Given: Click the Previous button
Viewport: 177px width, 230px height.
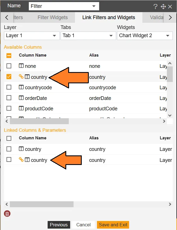Looking at the screenshot, I should coord(59,225).
